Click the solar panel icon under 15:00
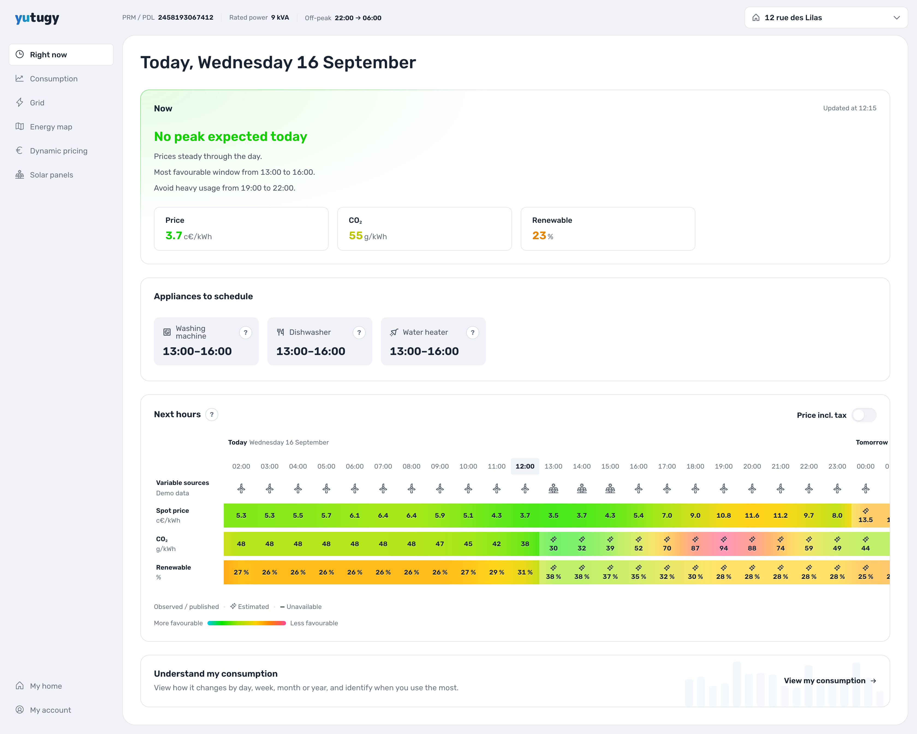The height and width of the screenshot is (734, 917). click(x=610, y=489)
